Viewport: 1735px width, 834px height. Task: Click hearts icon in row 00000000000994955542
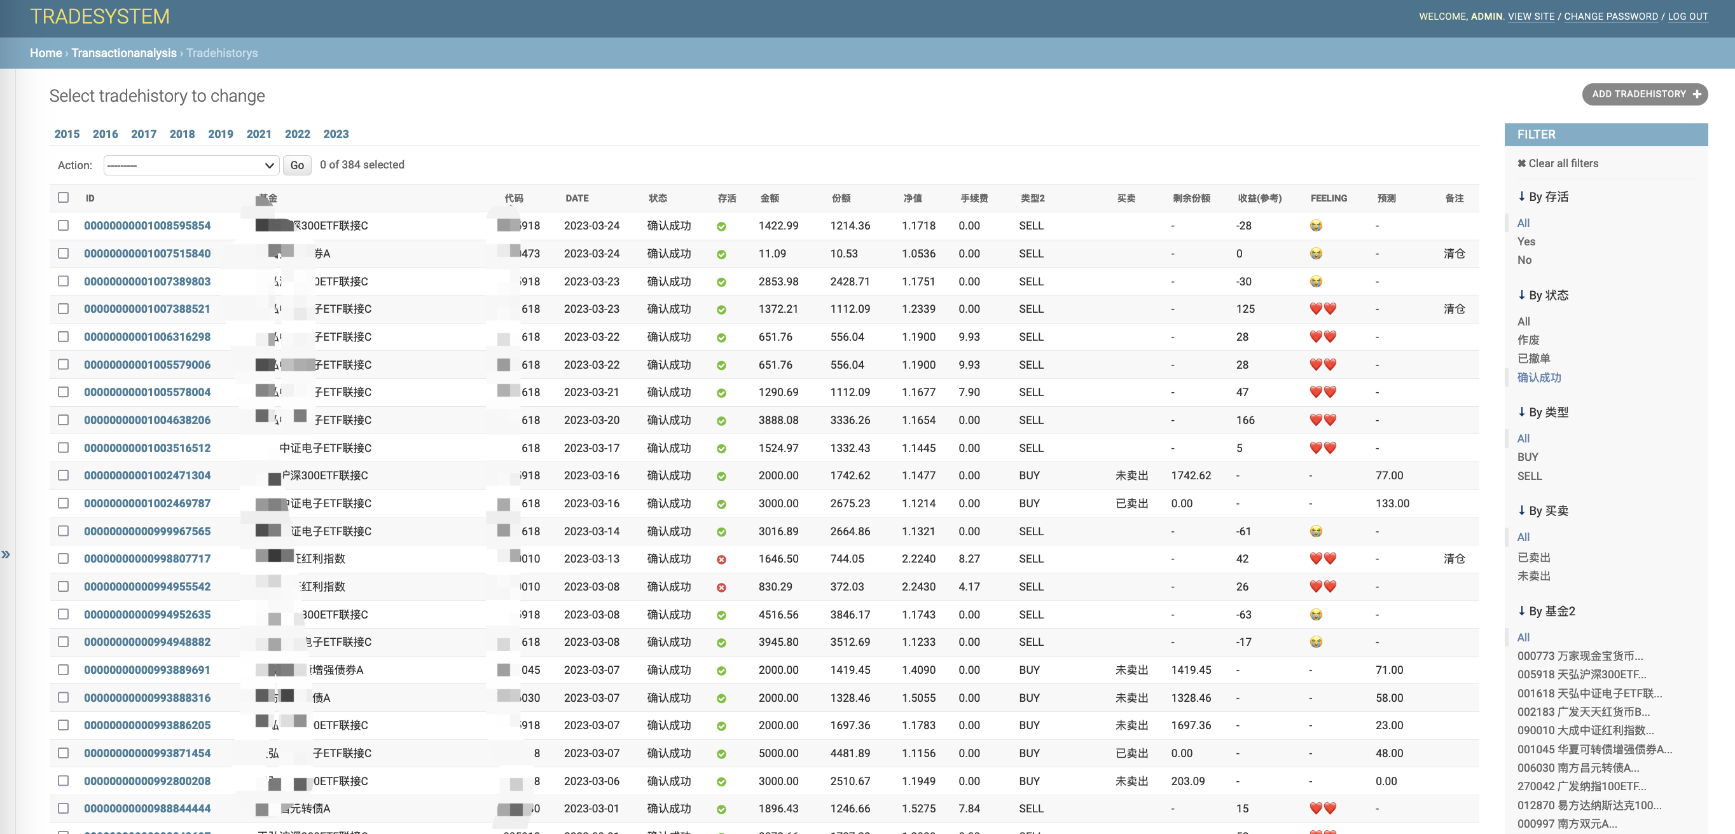(x=1323, y=586)
